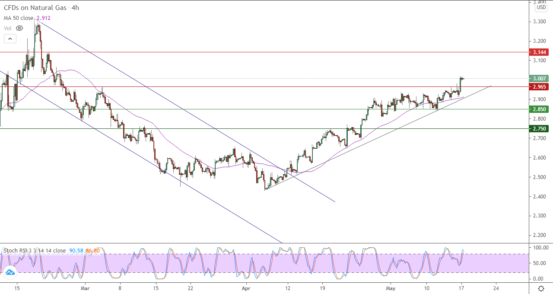Click the 24 date label on time axis
Image resolution: width=553 pixels, height=294 pixels.
pyautogui.click(x=496, y=288)
